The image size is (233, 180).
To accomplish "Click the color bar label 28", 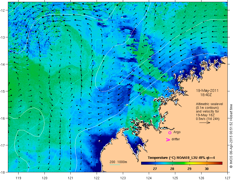I will [172, 169].
